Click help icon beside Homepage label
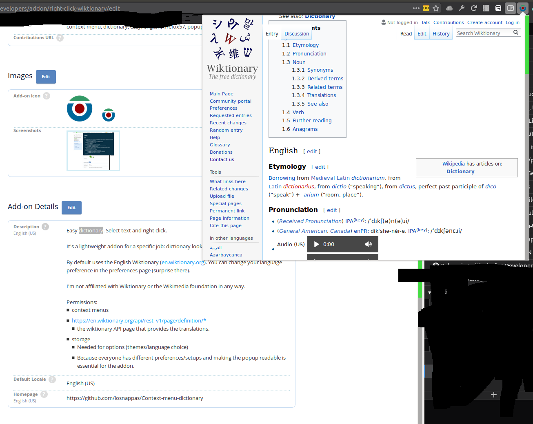 pos(44,394)
